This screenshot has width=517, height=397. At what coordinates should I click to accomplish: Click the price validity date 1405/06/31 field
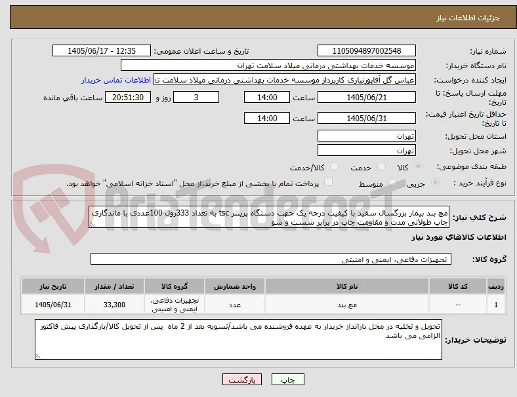tap(366, 118)
